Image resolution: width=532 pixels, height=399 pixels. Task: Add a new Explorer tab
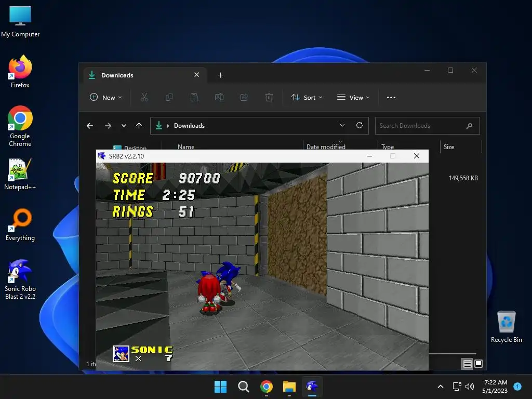click(220, 75)
